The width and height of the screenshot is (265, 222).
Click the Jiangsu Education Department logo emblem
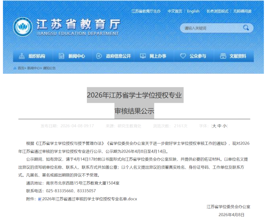[23, 27]
